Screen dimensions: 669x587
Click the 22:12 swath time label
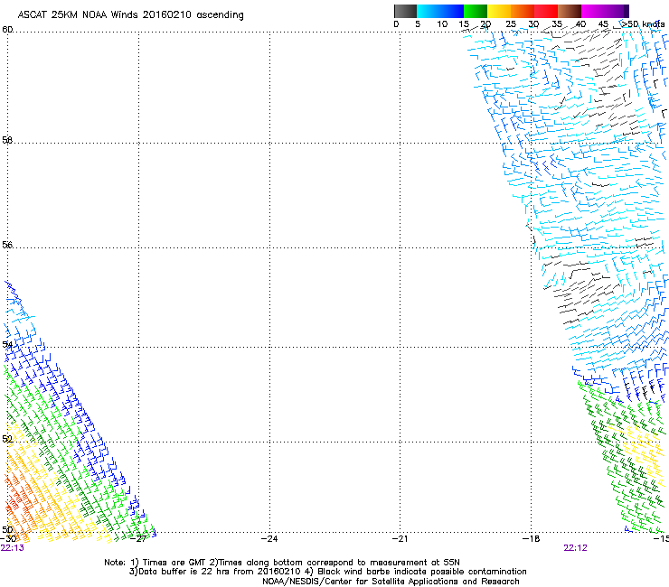tap(576, 548)
